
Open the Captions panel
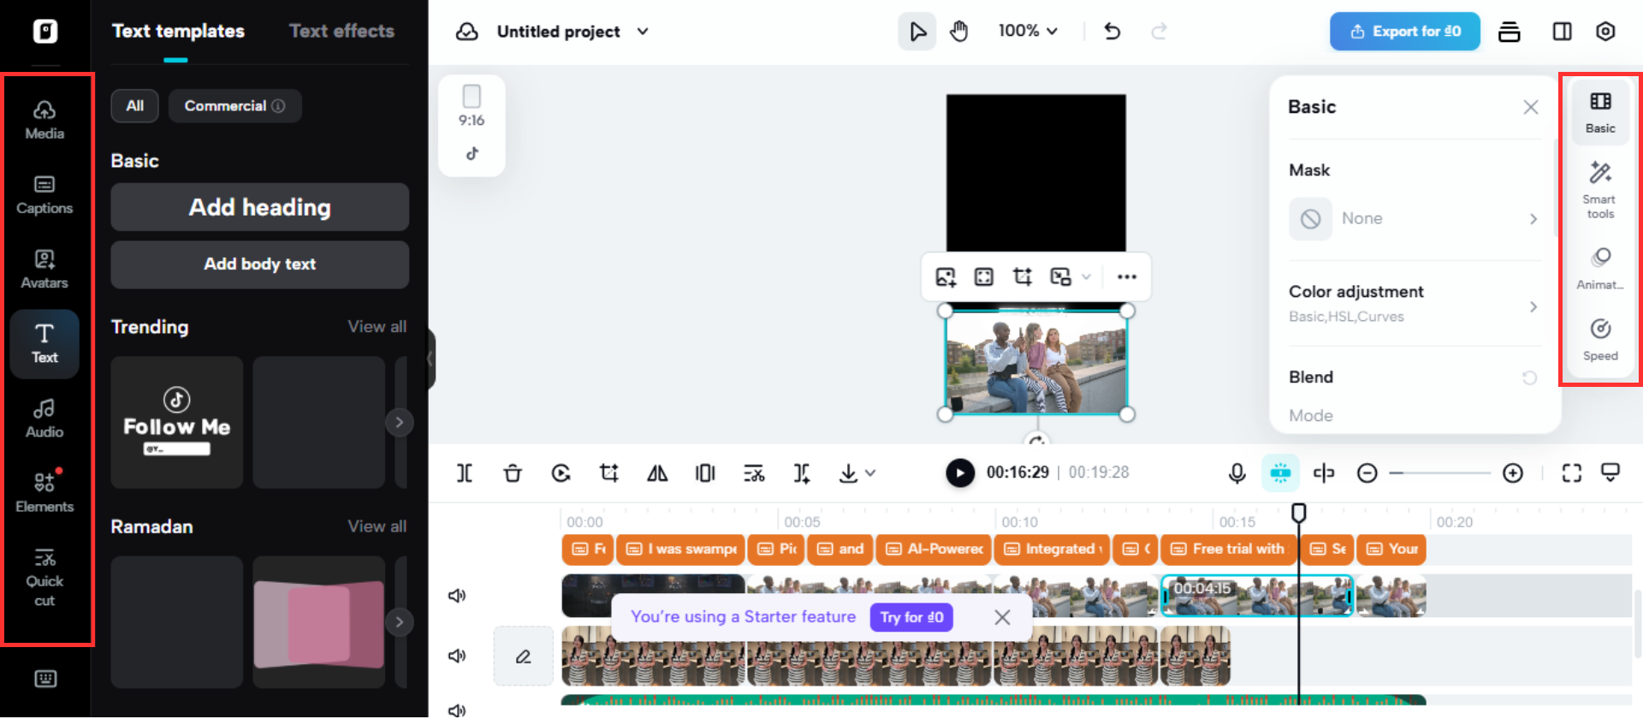coord(44,194)
